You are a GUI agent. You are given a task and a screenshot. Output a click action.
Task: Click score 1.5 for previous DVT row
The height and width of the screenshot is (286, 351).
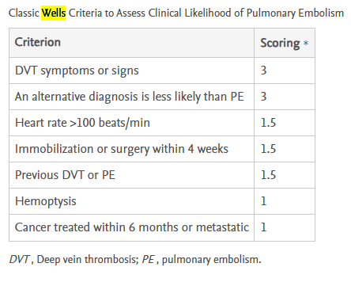[268, 175]
